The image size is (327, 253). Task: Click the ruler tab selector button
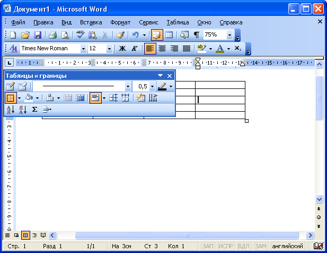9,62
